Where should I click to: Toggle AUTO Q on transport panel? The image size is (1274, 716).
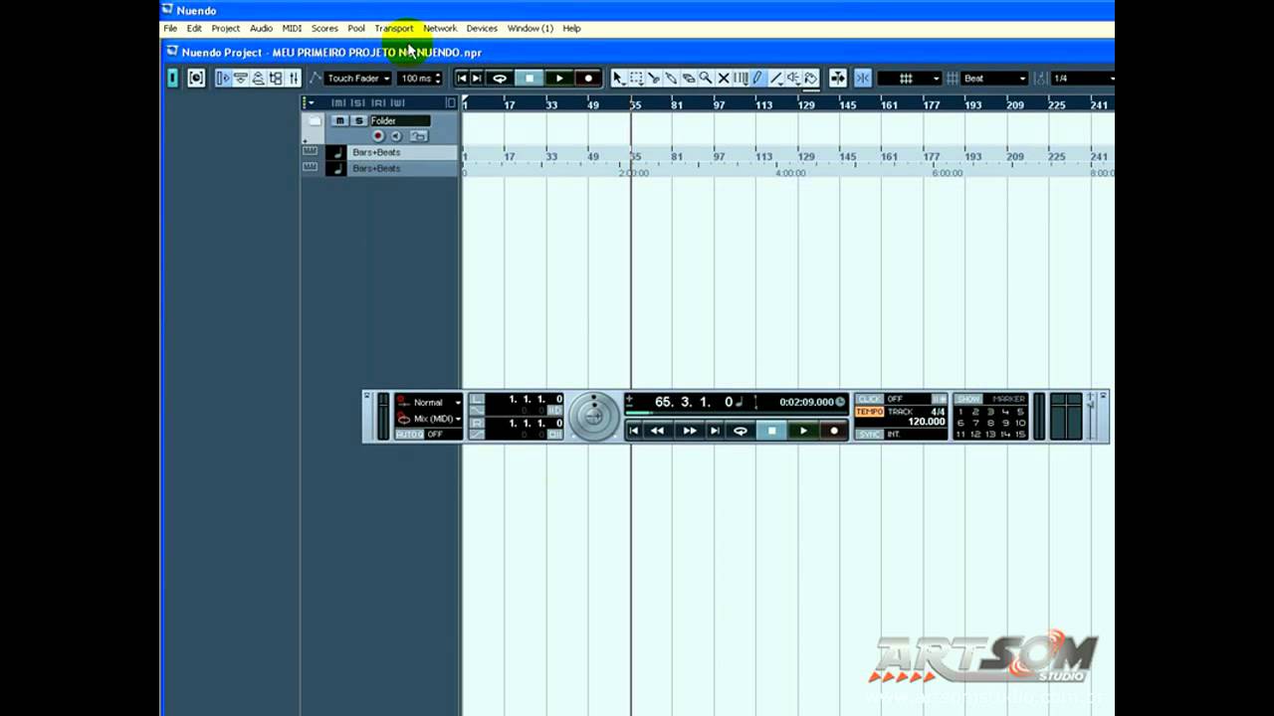pyautogui.click(x=409, y=435)
